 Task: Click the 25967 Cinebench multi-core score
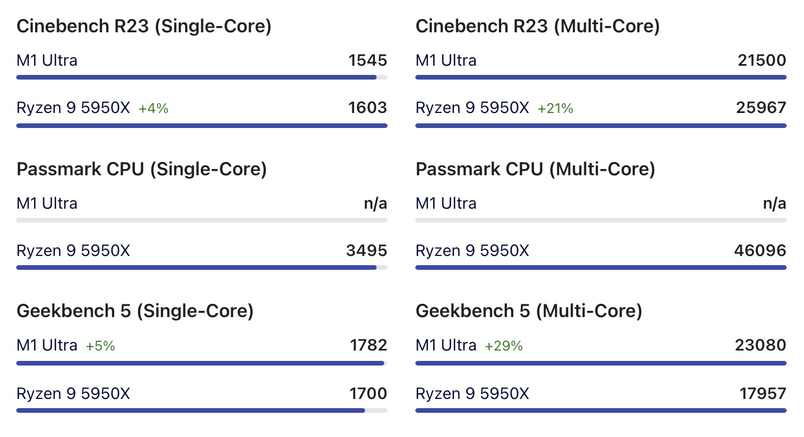pyautogui.click(x=761, y=108)
